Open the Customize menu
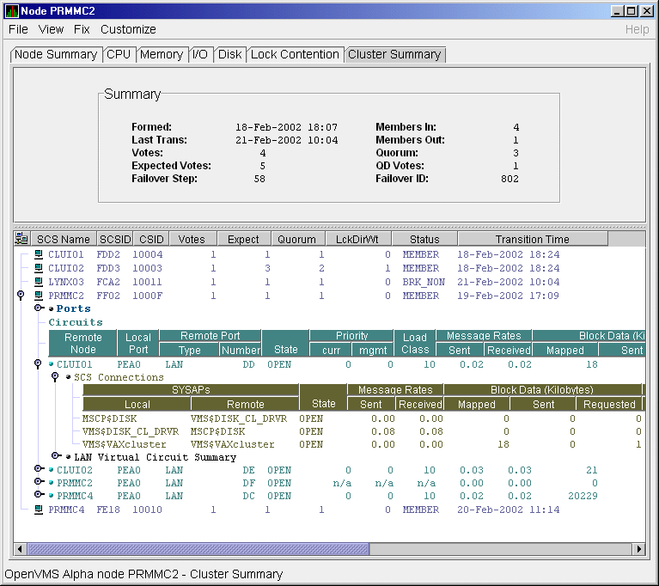The image size is (659, 586). coord(128,29)
